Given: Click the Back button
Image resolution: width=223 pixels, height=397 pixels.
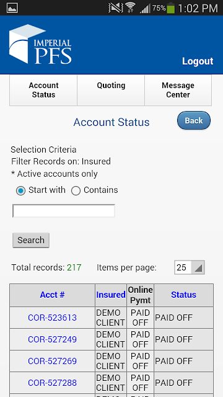Looking at the screenshot, I should tap(194, 120).
